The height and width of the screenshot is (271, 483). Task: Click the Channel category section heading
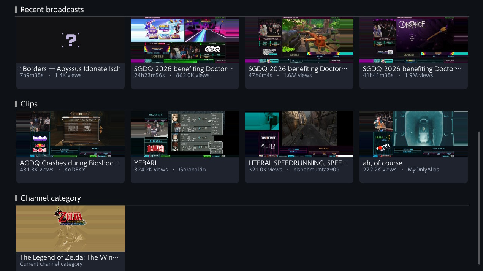[51, 198]
